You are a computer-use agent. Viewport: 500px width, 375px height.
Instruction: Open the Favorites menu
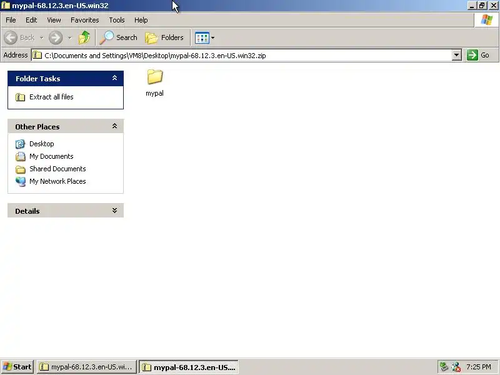coord(85,20)
